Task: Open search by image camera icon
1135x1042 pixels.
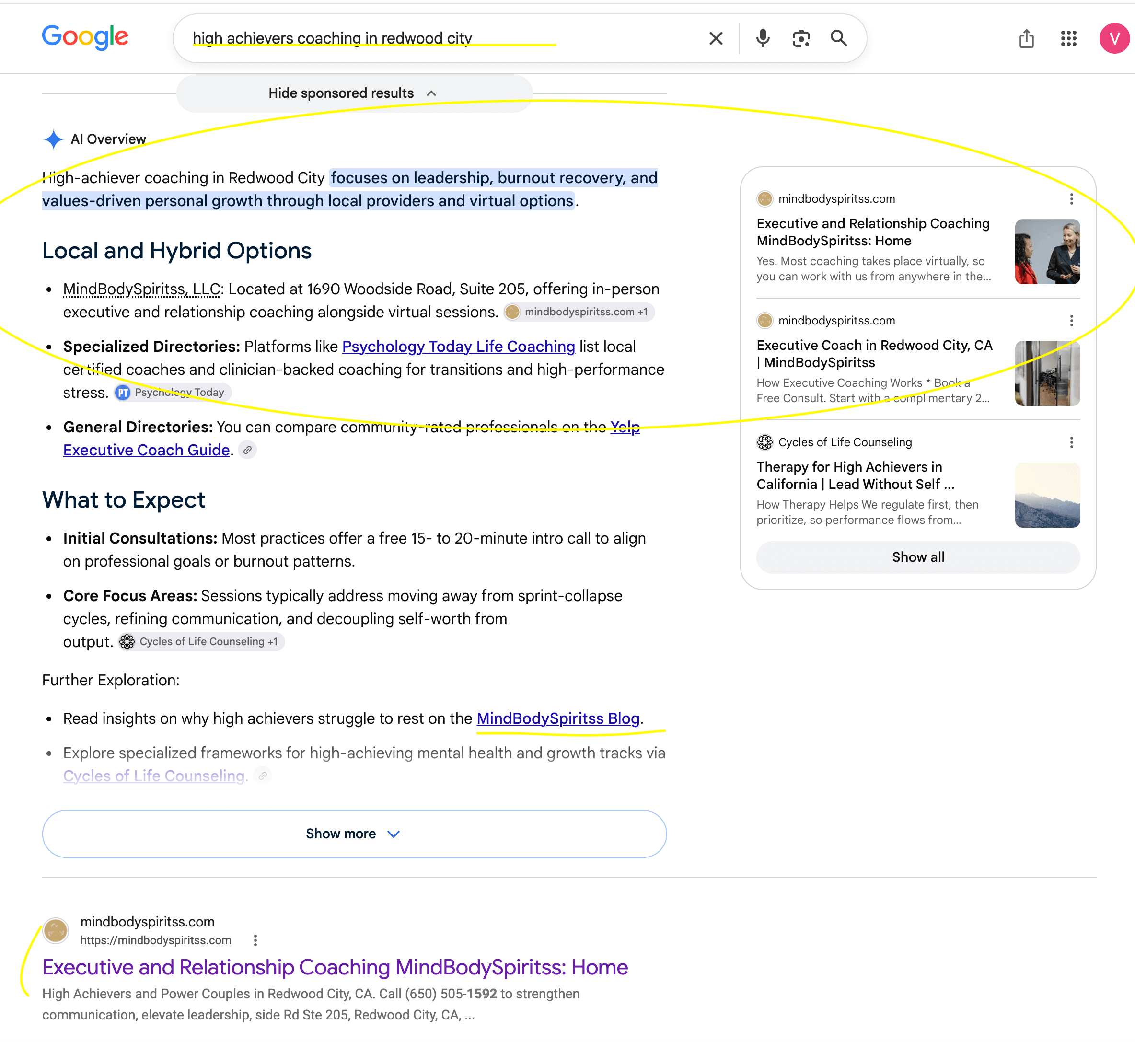Action: coord(800,38)
